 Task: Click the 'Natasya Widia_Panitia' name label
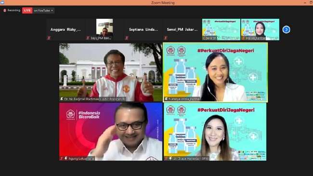click(x=184, y=99)
